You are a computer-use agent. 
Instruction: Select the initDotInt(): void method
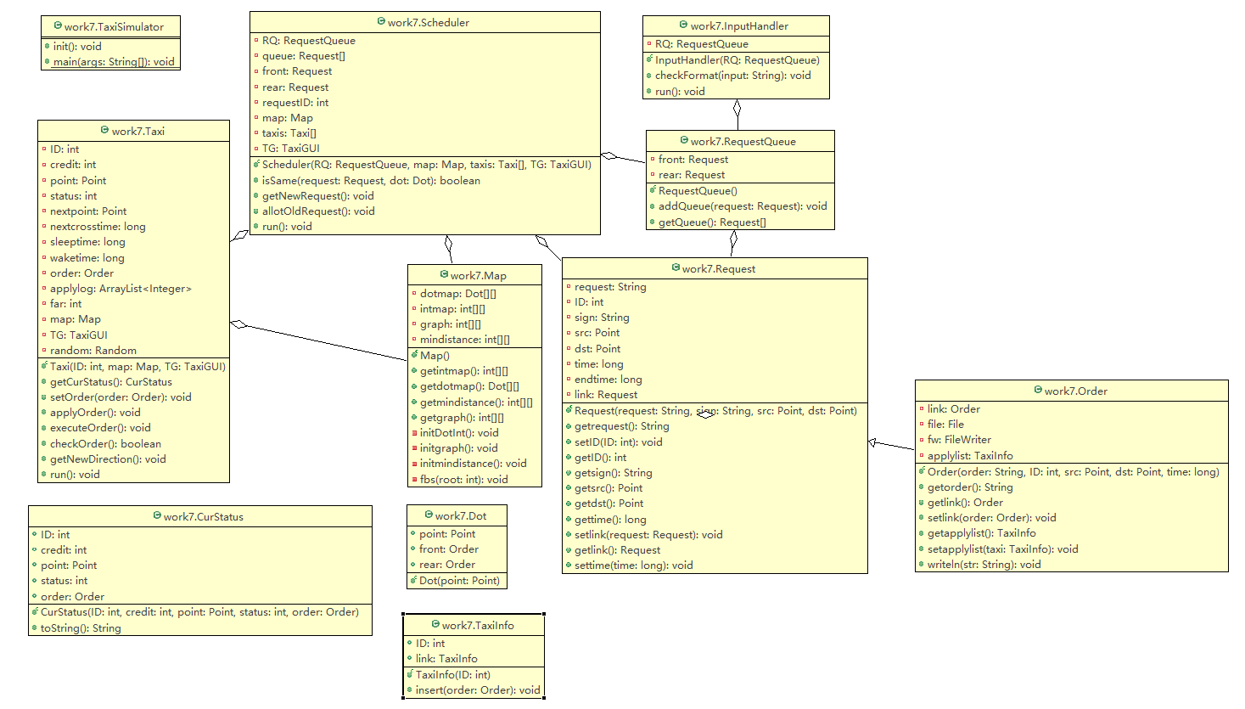459,433
